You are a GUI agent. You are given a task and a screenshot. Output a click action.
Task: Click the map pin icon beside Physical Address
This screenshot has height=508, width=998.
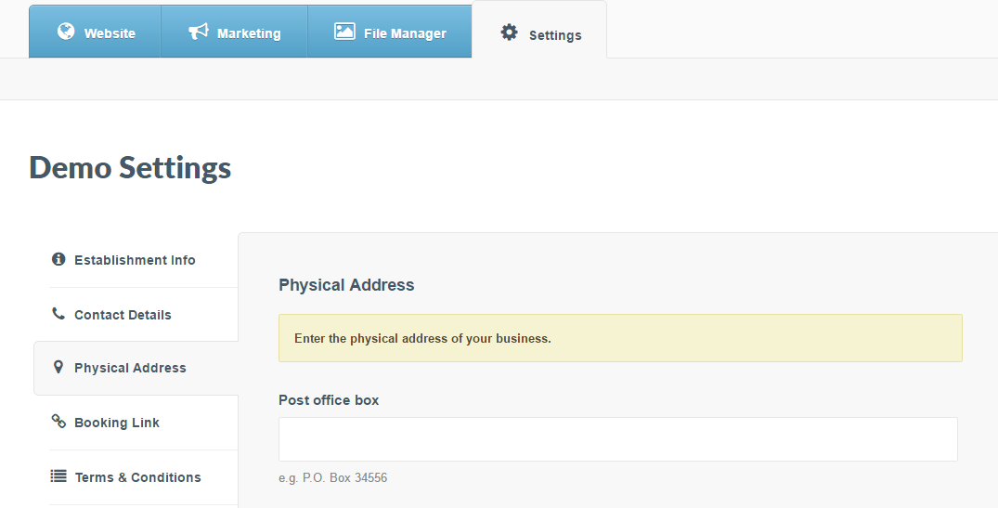click(58, 367)
